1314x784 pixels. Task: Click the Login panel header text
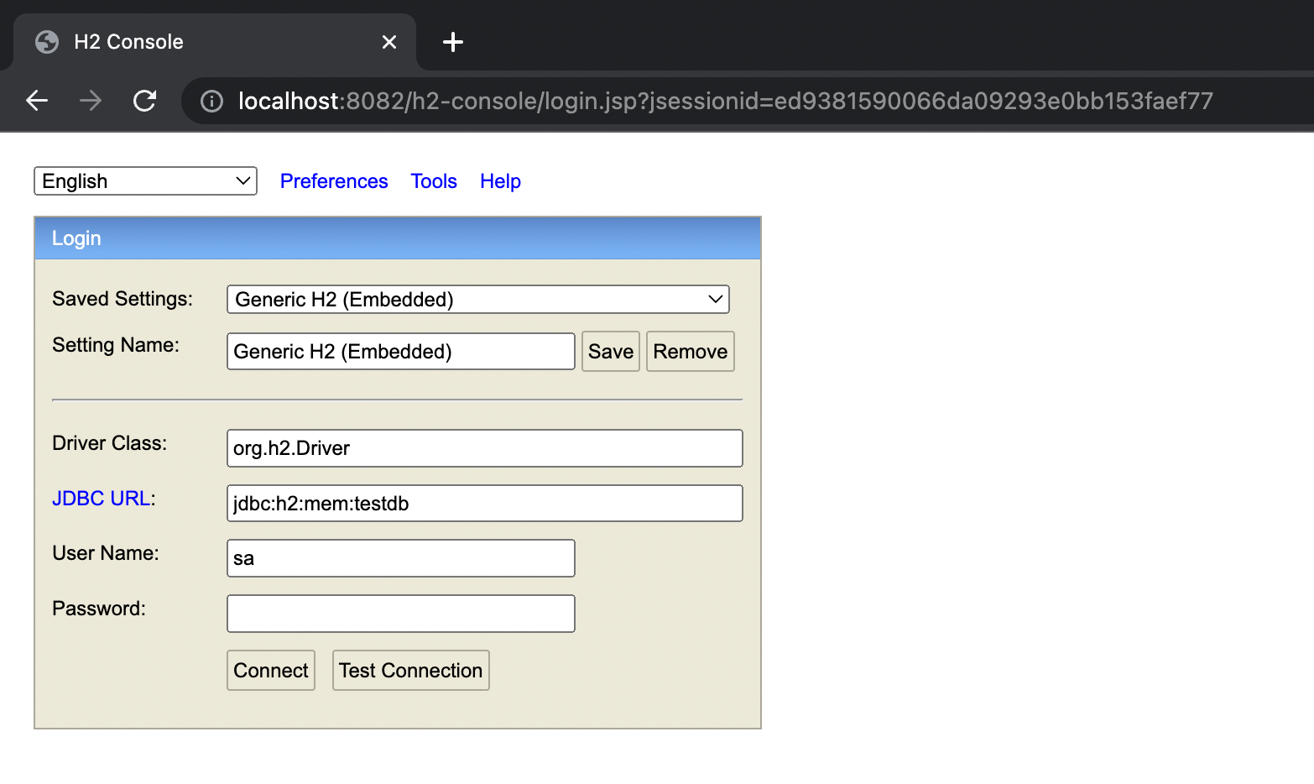point(76,238)
